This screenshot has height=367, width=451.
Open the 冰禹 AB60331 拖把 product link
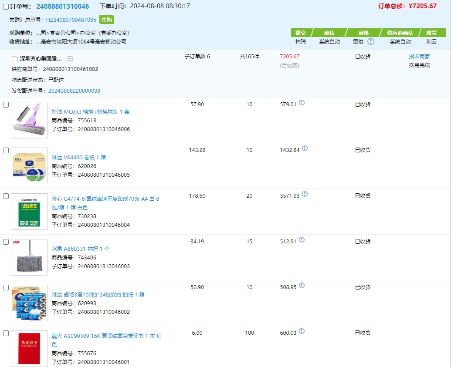tap(81, 249)
